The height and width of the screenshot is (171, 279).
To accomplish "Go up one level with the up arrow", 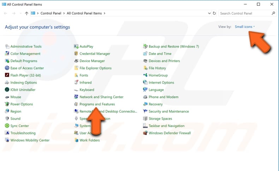I will tap(26, 13).
